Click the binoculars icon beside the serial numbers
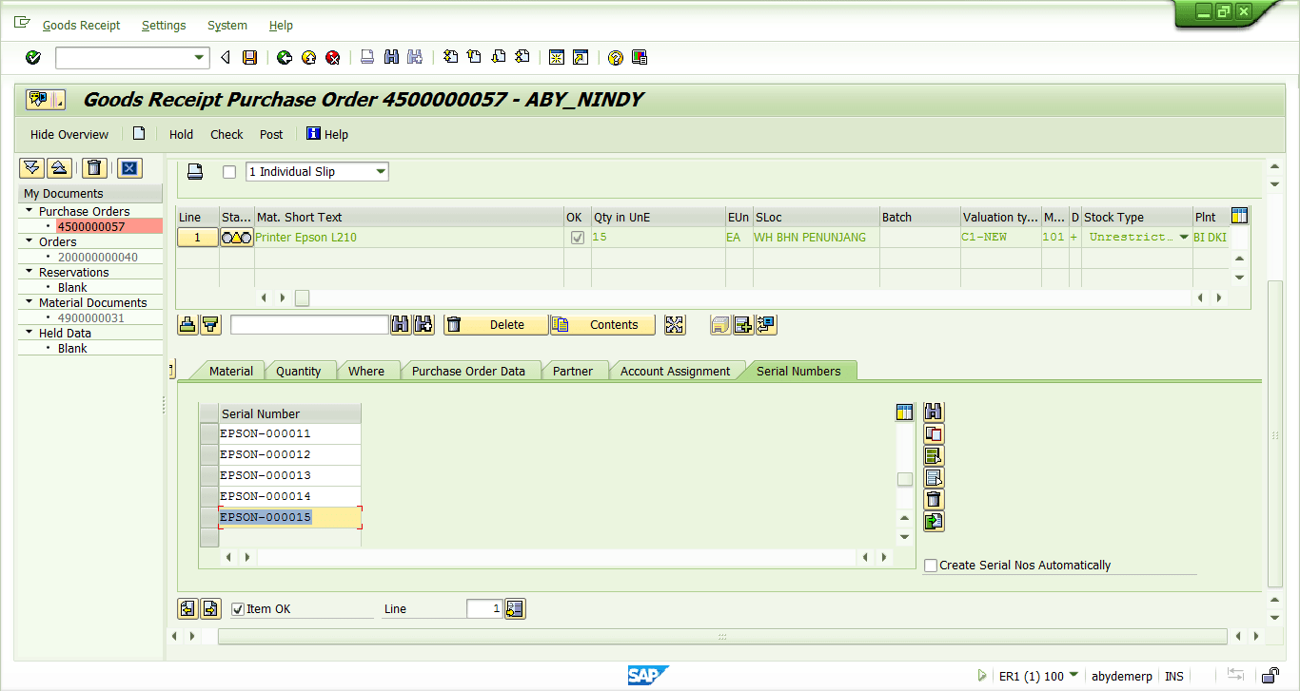 (x=934, y=413)
